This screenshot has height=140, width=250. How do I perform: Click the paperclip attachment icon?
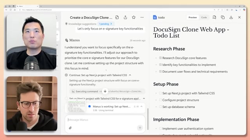pos(70,128)
